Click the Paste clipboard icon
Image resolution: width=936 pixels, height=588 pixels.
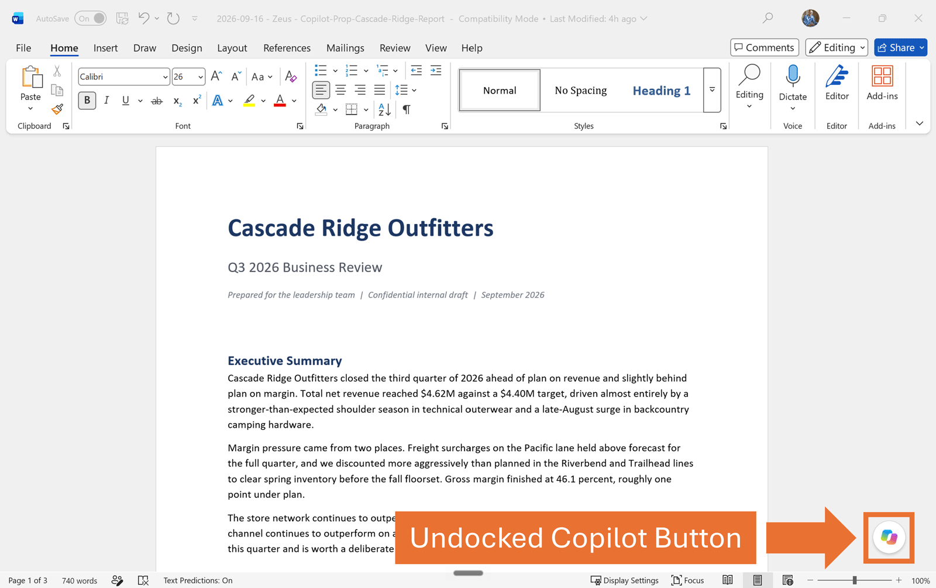(31, 77)
